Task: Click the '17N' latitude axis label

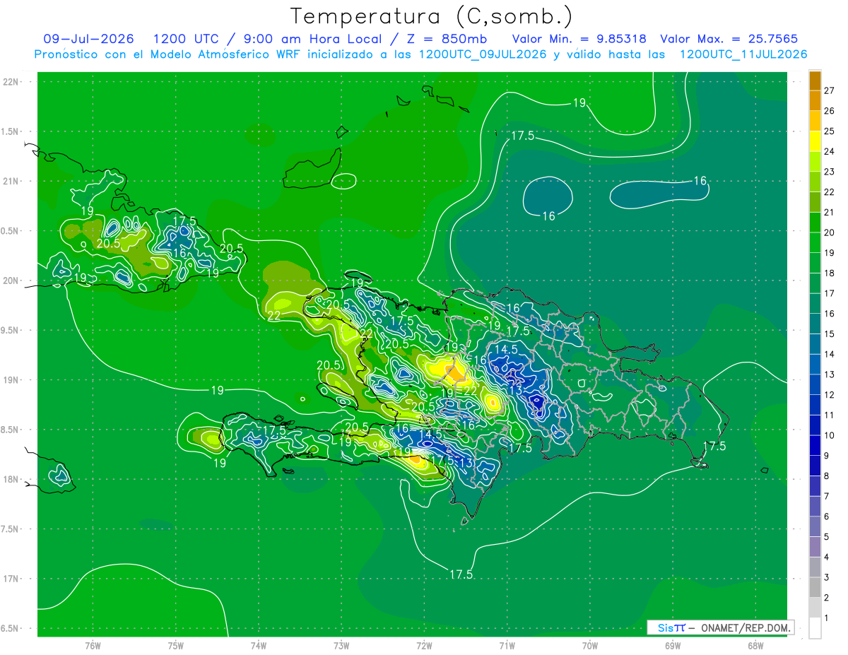Action: coord(11,579)
